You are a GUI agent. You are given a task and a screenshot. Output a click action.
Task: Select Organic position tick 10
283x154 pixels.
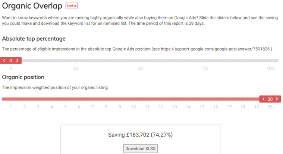133,107
